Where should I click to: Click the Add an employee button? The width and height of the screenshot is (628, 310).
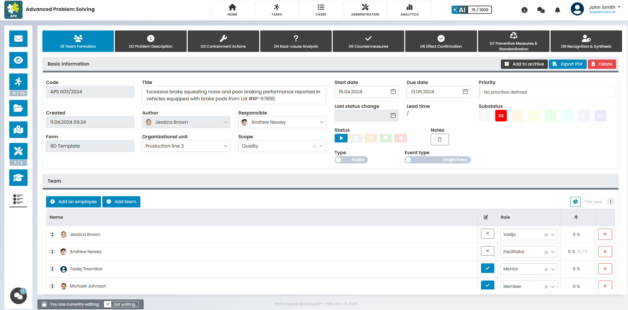[73, 201]
